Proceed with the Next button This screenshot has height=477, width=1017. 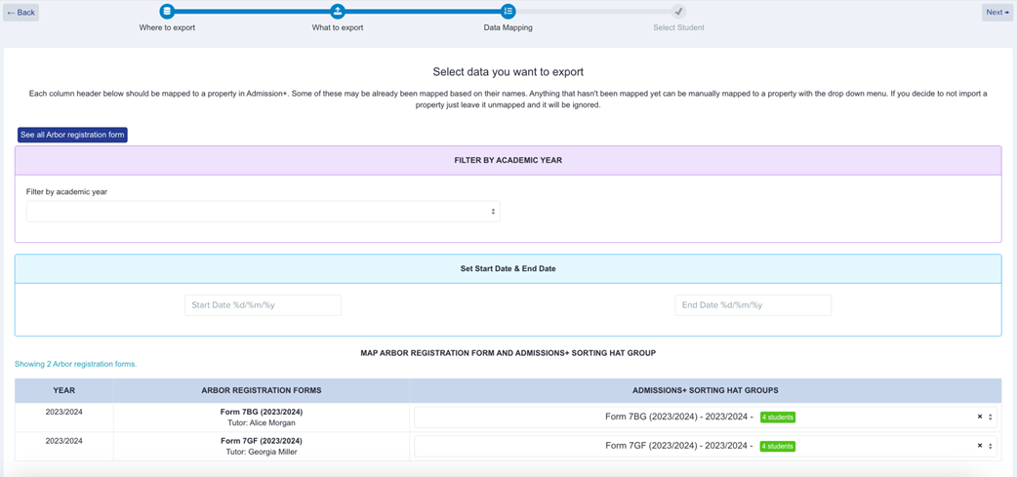coord(997,13)
